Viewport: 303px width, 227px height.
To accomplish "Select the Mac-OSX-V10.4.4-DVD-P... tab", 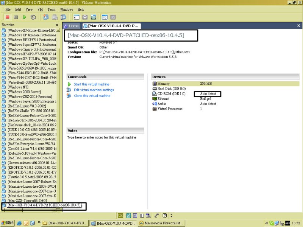I will 111,26.
